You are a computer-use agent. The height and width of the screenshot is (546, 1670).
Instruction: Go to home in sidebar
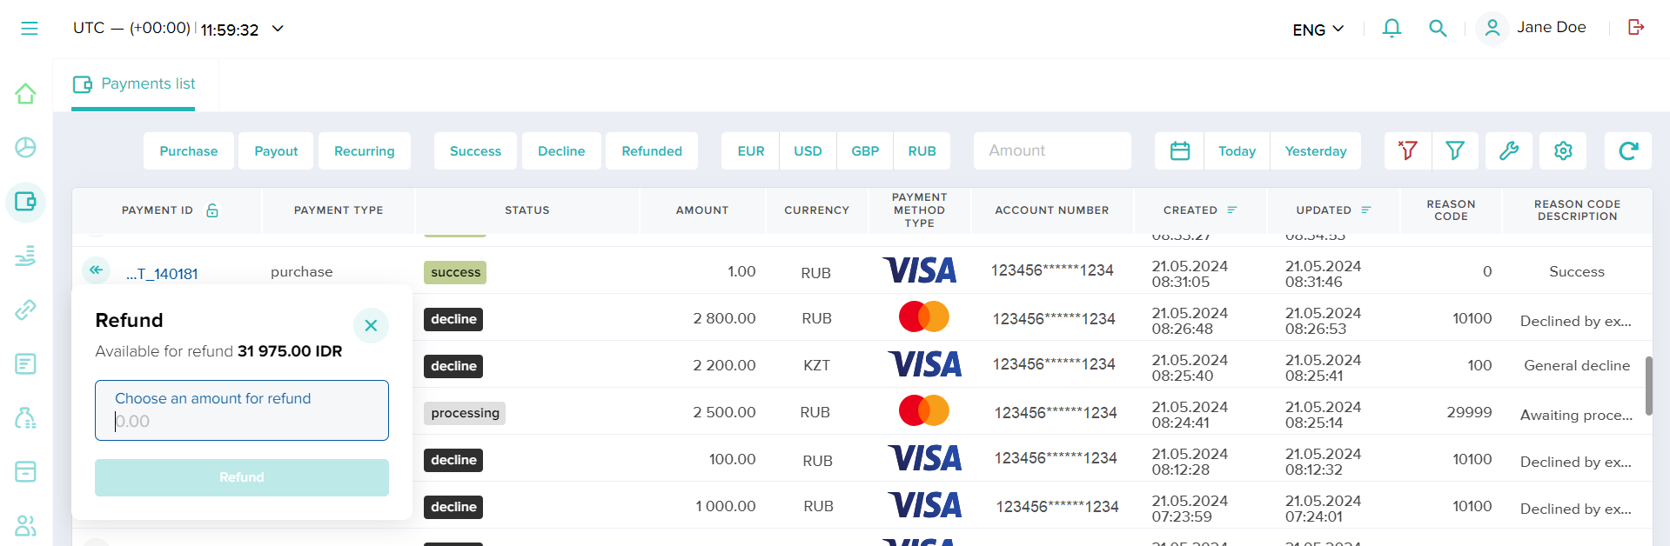tap(26, 94)
